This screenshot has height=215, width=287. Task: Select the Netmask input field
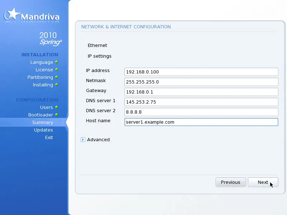[201, 82]
